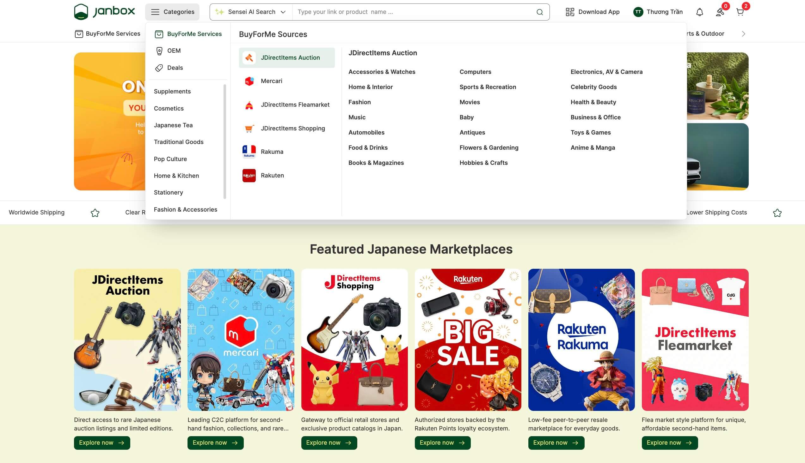Open the JDirectItems Auction marketplace banner
The height and width of the screenshot is (463, 805).
(127, 340)
